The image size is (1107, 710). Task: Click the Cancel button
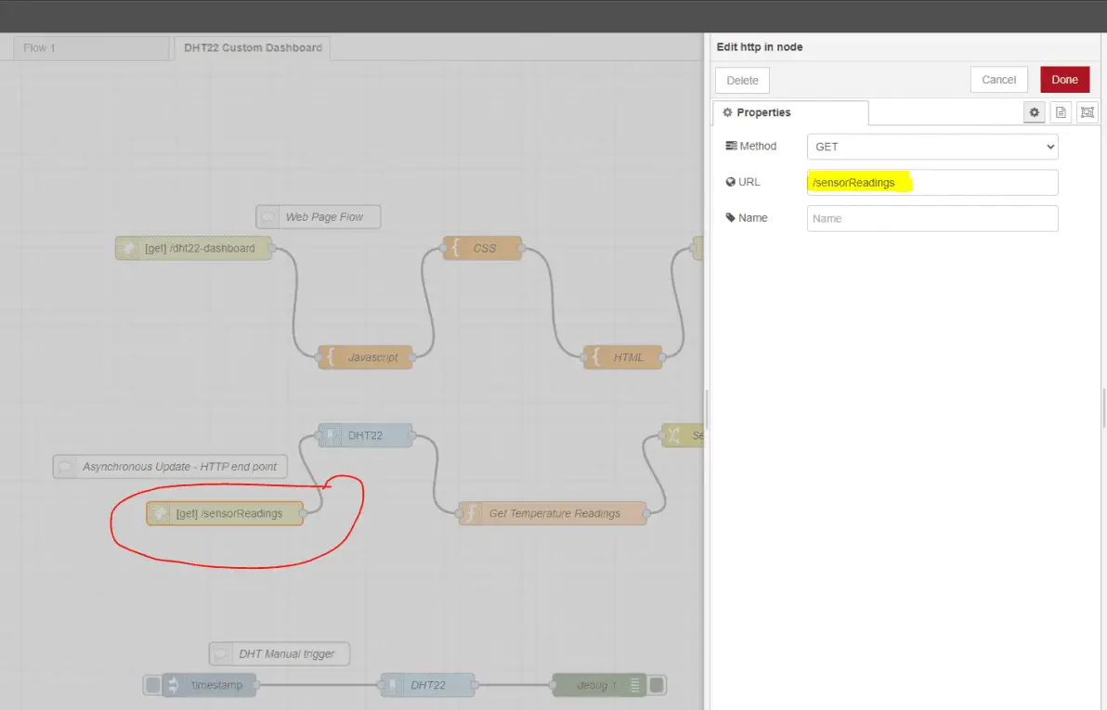click(998, 80)
